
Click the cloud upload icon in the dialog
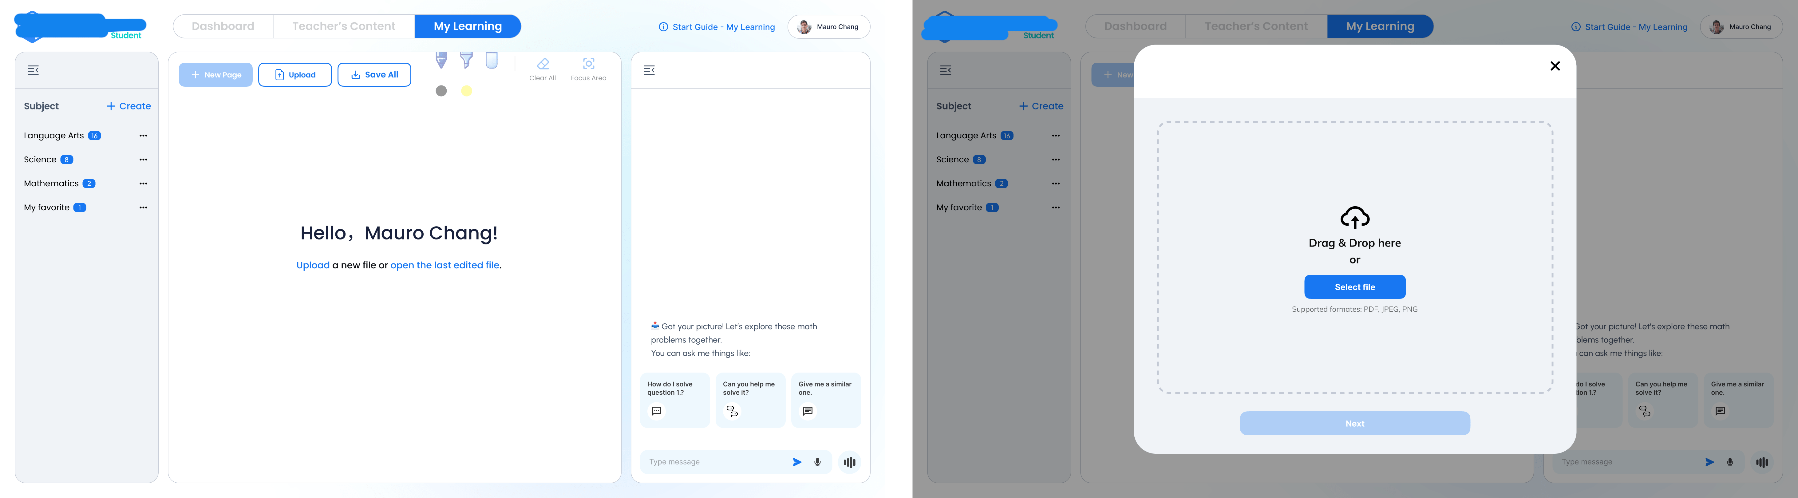(x=1355, y=217)
